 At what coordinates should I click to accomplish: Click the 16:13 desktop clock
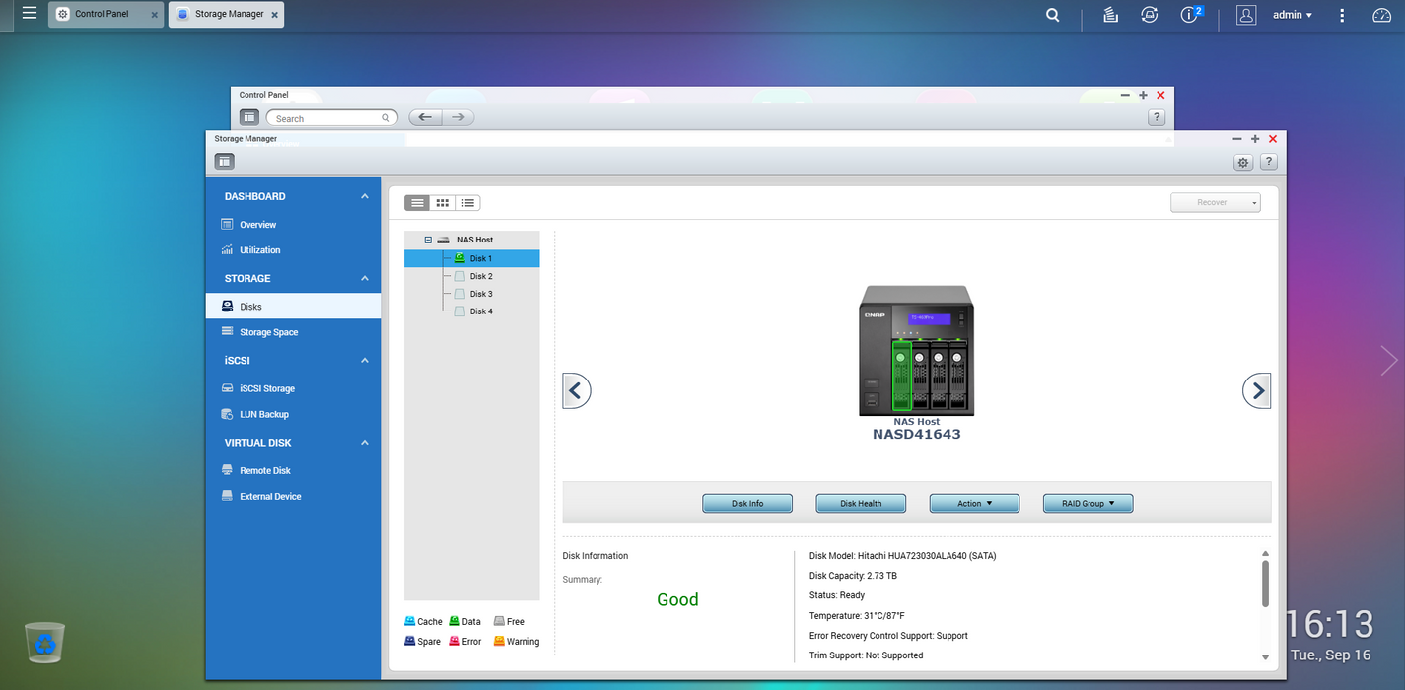click(x=1331, y=625)
